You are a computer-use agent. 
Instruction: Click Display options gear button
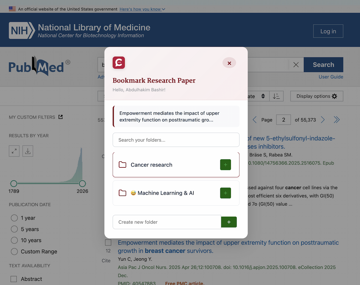point(317,96)
